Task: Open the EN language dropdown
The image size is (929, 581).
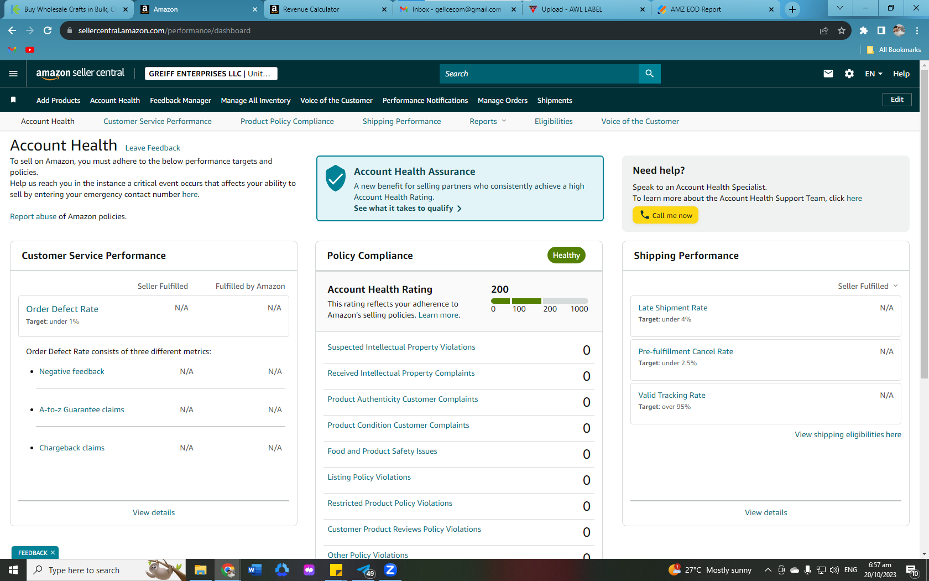Action: [874, 74]
